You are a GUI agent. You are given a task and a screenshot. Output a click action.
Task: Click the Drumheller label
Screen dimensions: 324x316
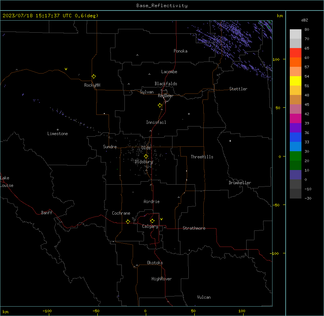[240, 183]
